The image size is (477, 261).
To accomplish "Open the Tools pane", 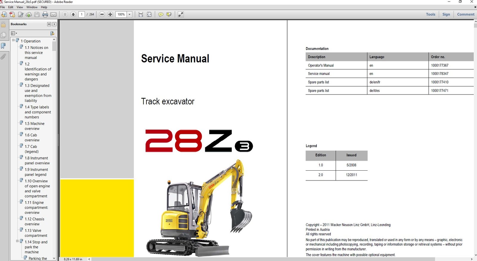I will coord(430,14).
